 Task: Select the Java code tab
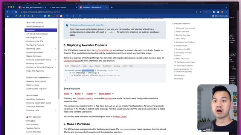click(91, 66)
